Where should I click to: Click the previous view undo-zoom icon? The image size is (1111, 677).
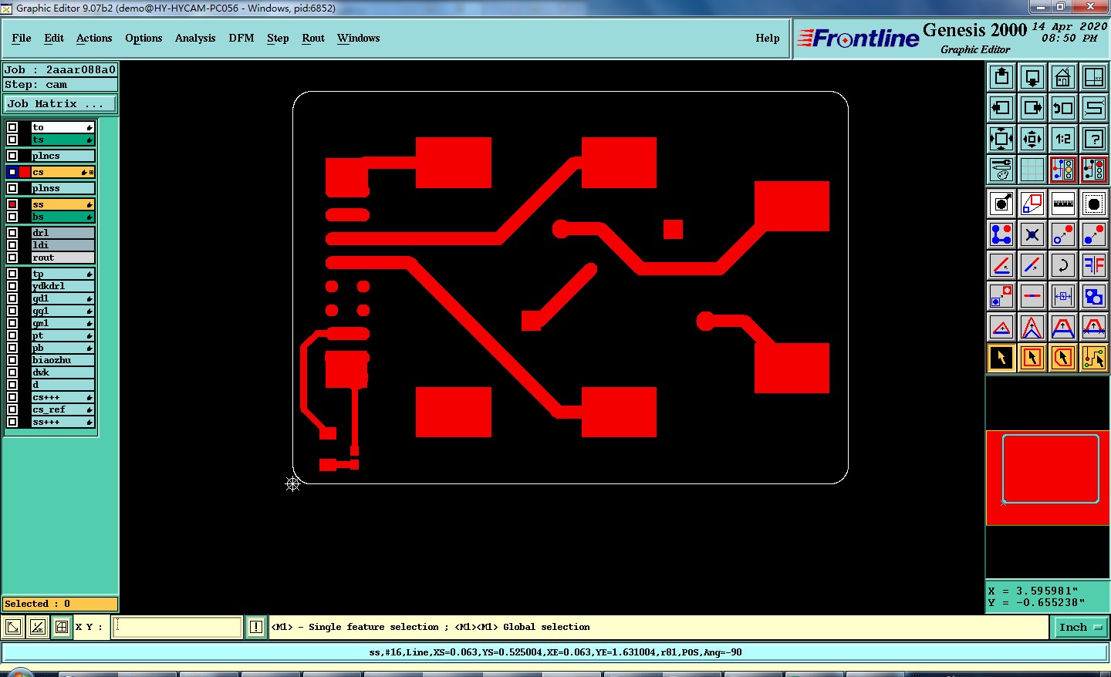1063,108
